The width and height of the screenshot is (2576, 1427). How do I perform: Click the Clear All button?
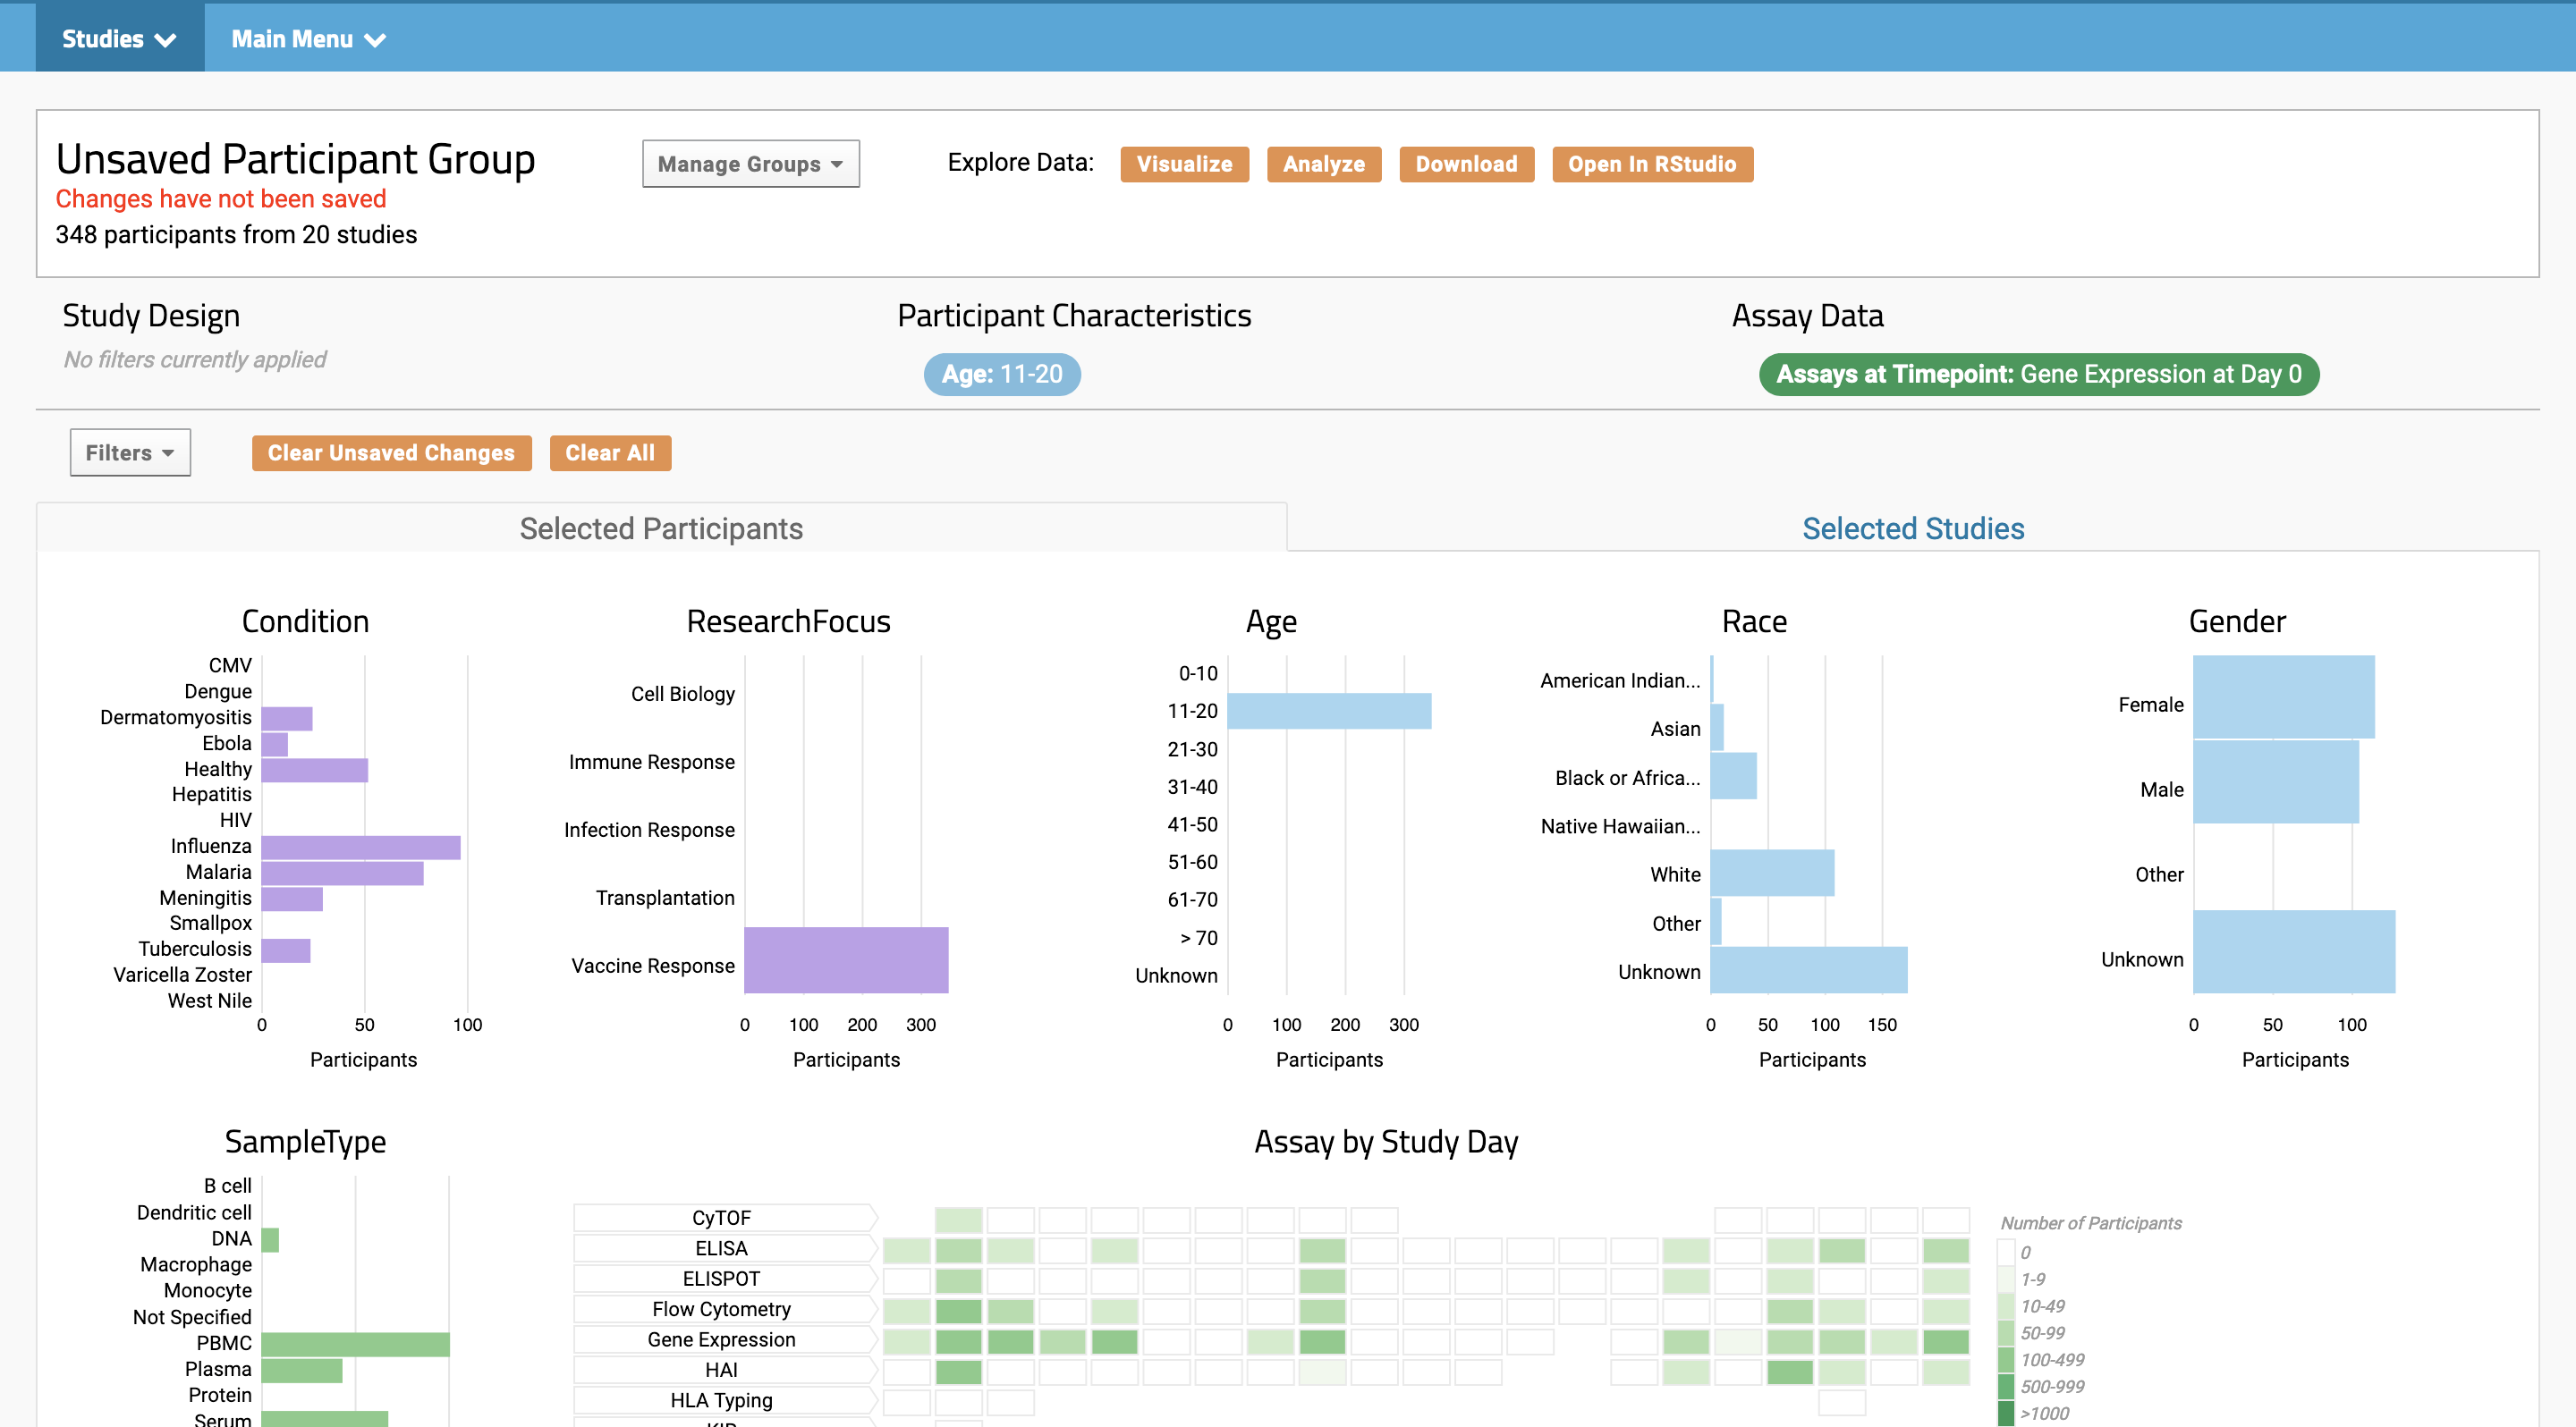pyautogui.click(x=610, y=452)
